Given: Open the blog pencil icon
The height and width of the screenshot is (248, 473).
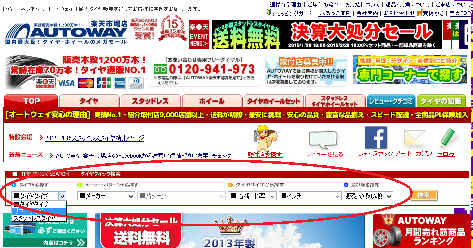Looking at the screenshot, I should click(x=447, y=138).
